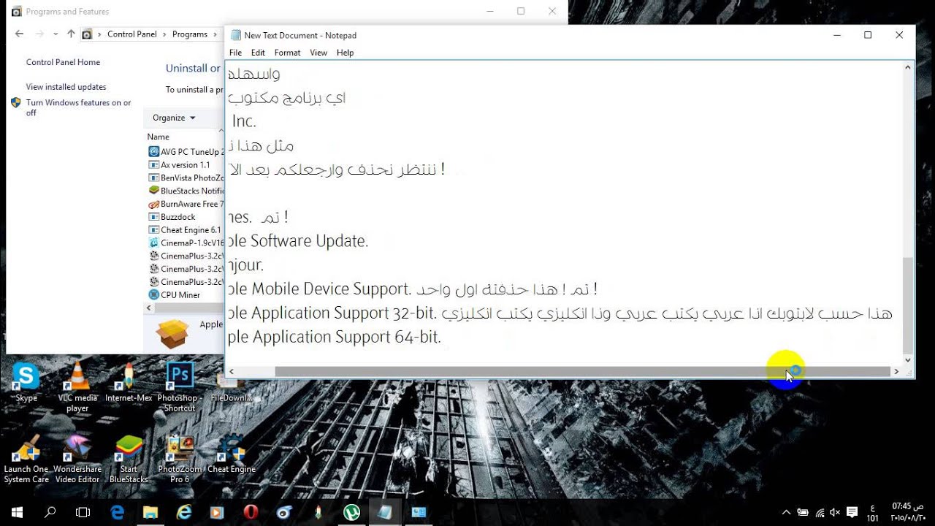The width and height of the screenshot is (935, 526).
Task: Open the Action Center notifications icon
Action: click(852, 512)
